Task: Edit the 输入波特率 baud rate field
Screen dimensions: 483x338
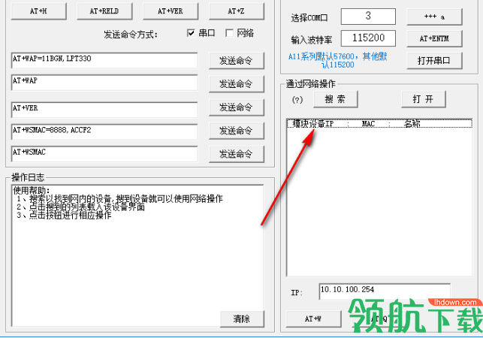Action: click(368, 38)
